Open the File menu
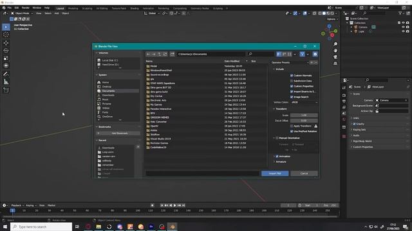412x231 pixels. point(9,8)
